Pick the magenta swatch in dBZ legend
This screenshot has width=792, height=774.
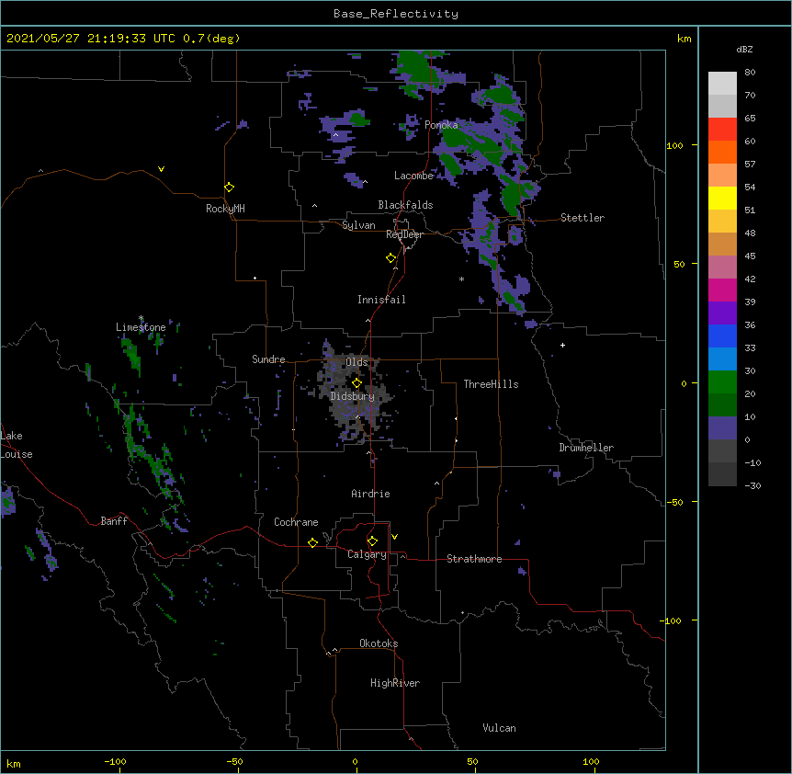[x=722, y=290]
